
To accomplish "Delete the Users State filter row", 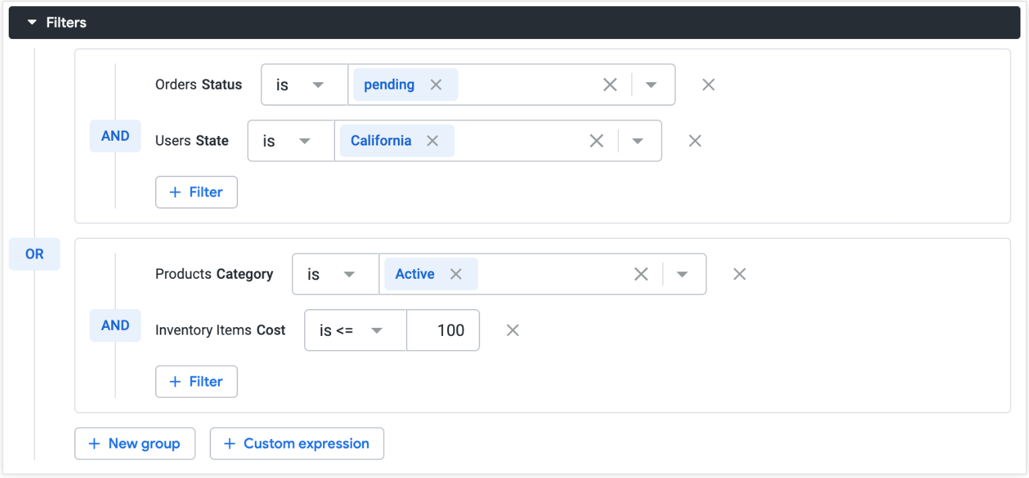I will pyautogui.click(x=695, y=140).
